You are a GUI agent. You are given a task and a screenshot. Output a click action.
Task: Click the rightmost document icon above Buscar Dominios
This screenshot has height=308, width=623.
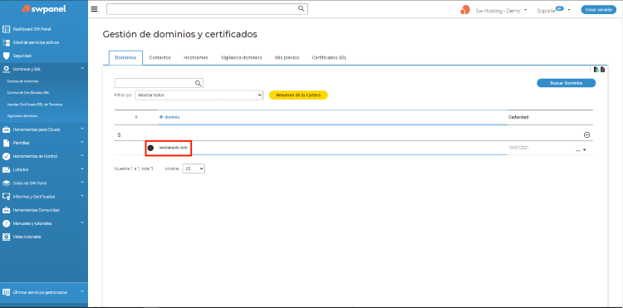(x=603, y=70)
